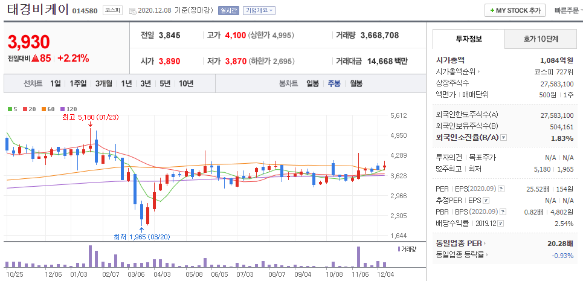Image resolution: width=583 pixels, height=281 pixels.
Task: Click the 03/06 date label on chart axis
Action: (136, 274)
